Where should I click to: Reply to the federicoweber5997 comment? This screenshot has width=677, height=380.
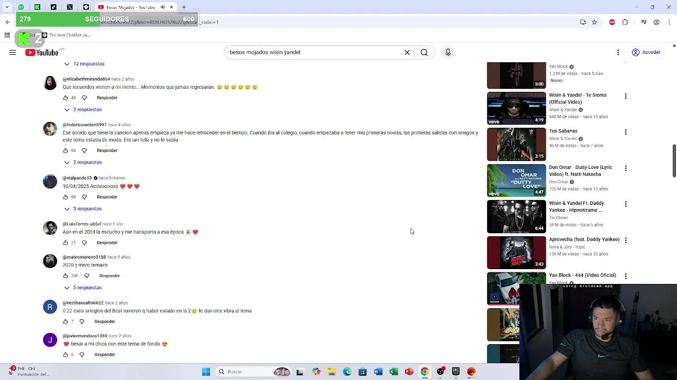[x=107, y=150]
